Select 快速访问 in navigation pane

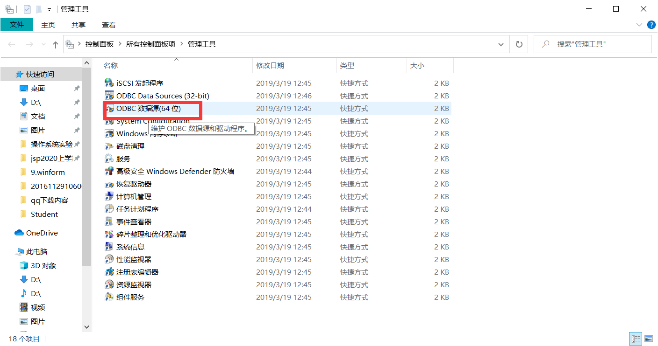coord(40,74)
